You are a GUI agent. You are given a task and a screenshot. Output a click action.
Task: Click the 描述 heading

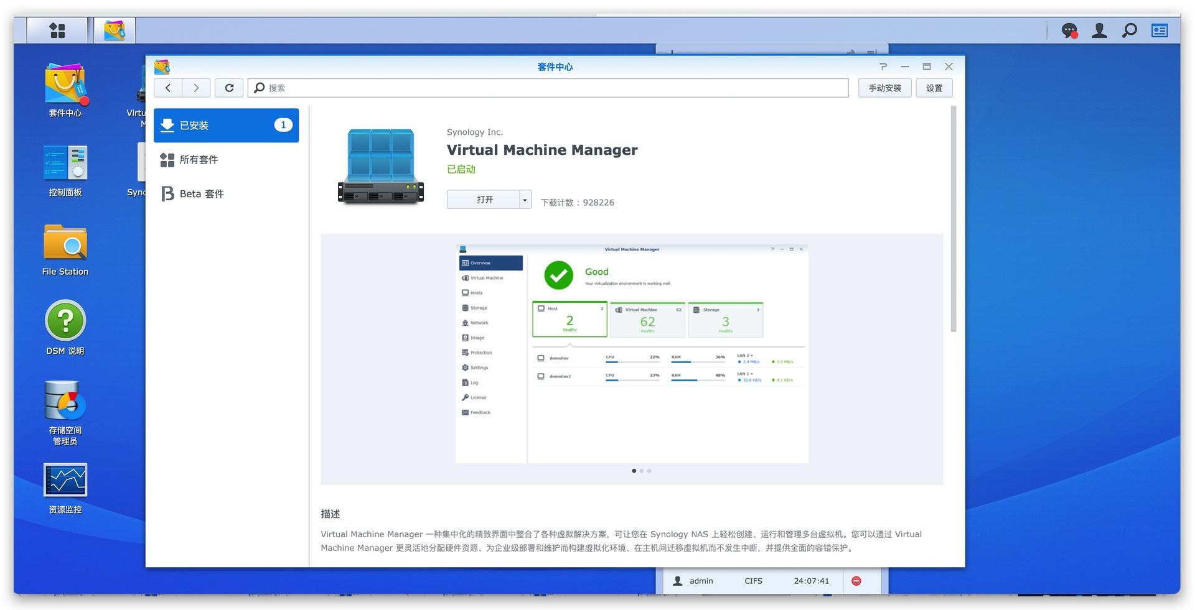(330, 514)
